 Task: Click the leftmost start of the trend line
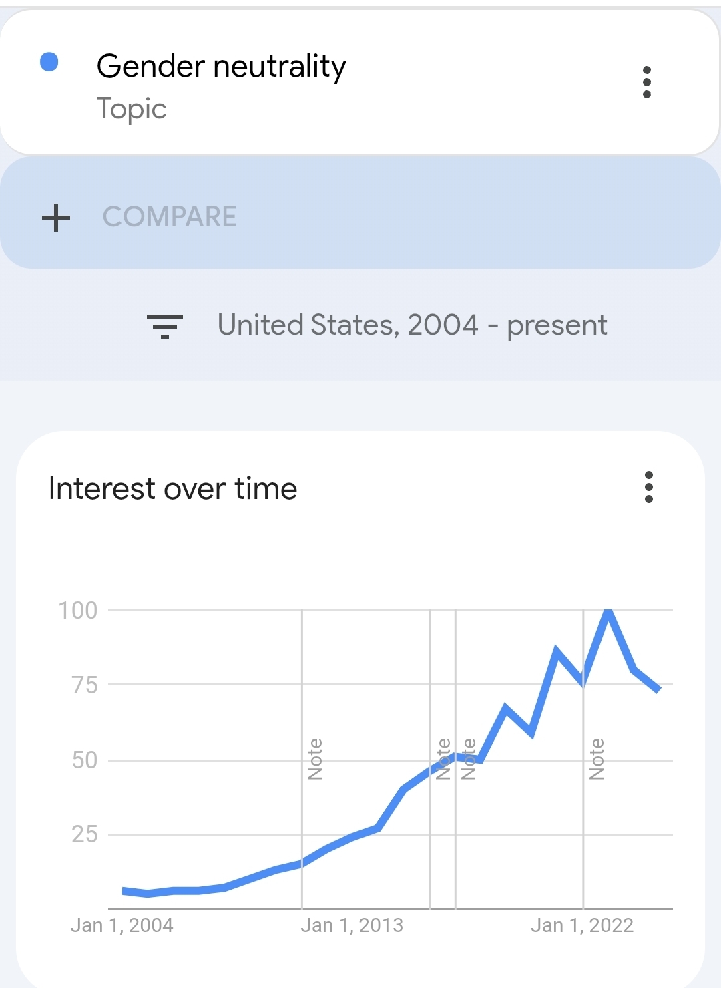pyautogui.click(x=124, y=891)
